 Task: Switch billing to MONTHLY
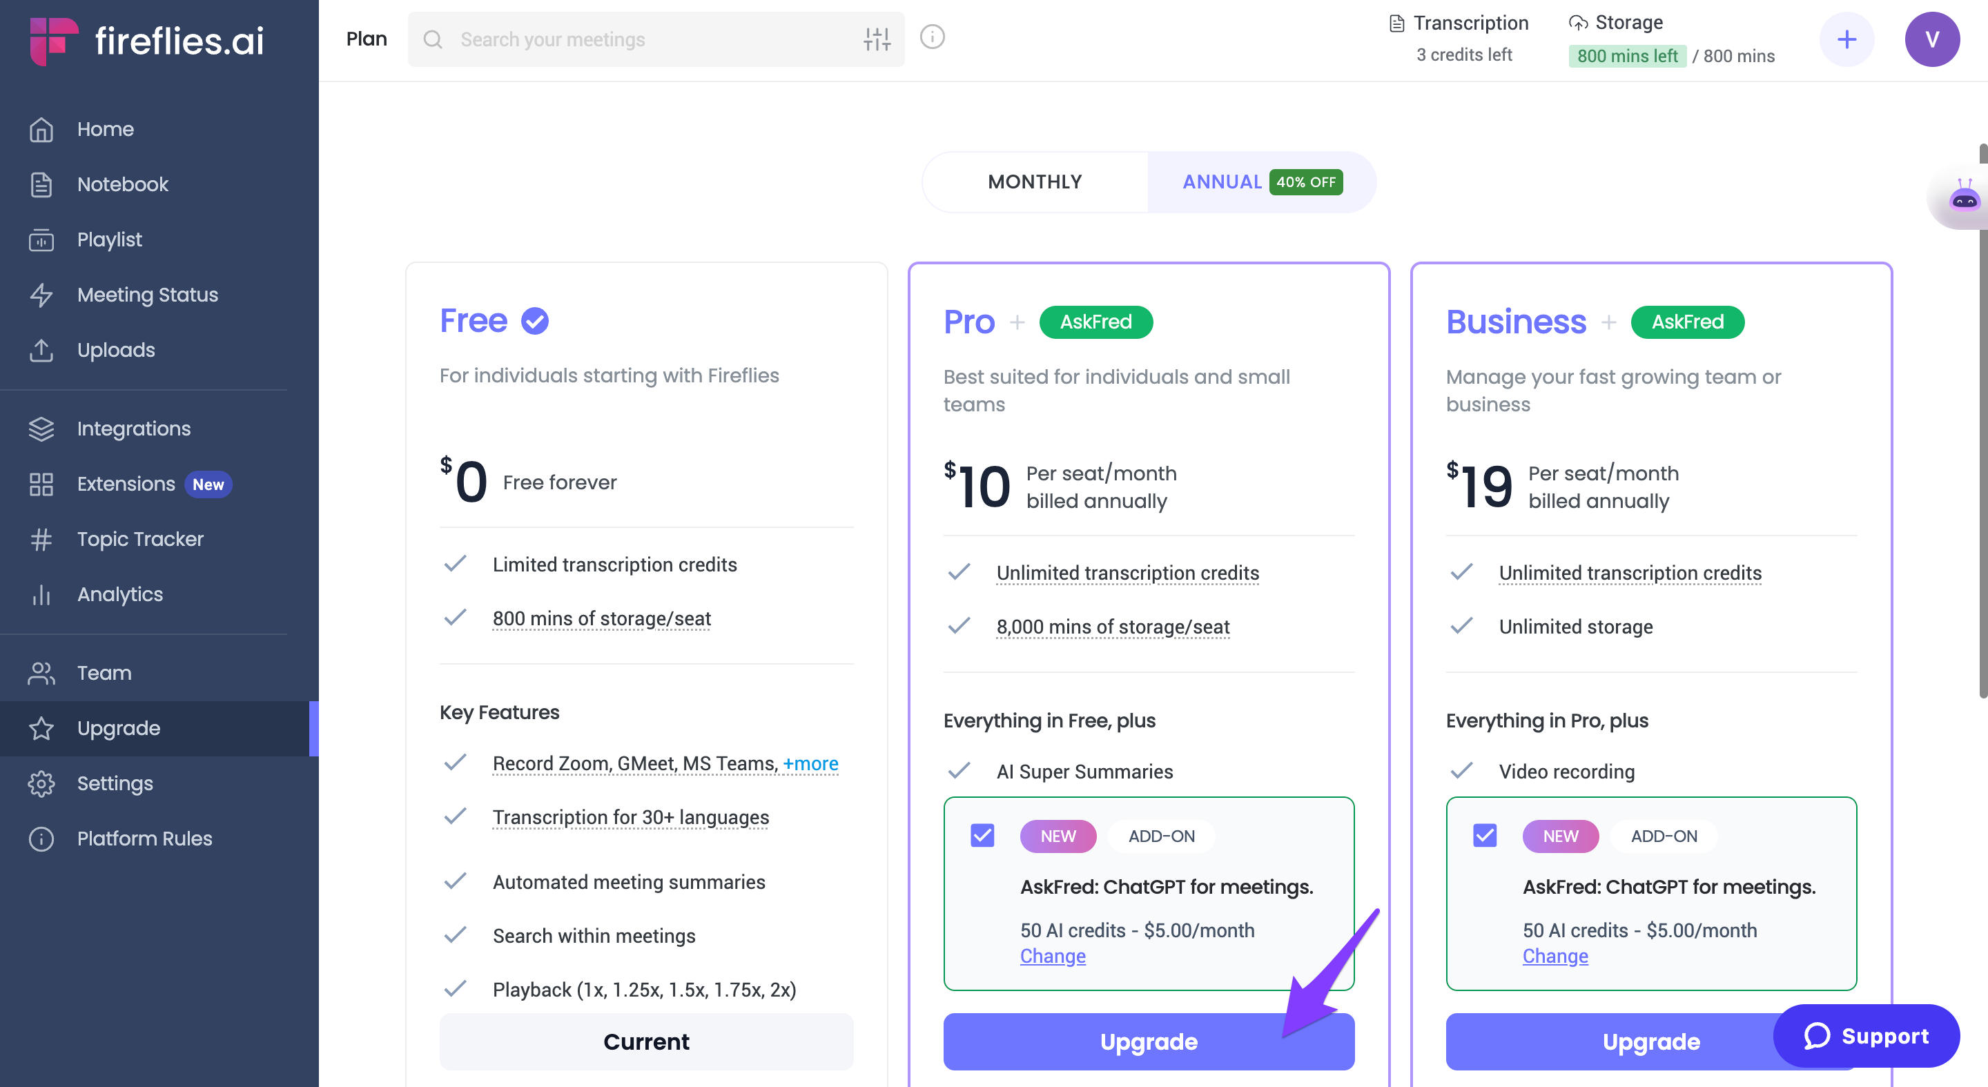click(x=1035, y=182)
